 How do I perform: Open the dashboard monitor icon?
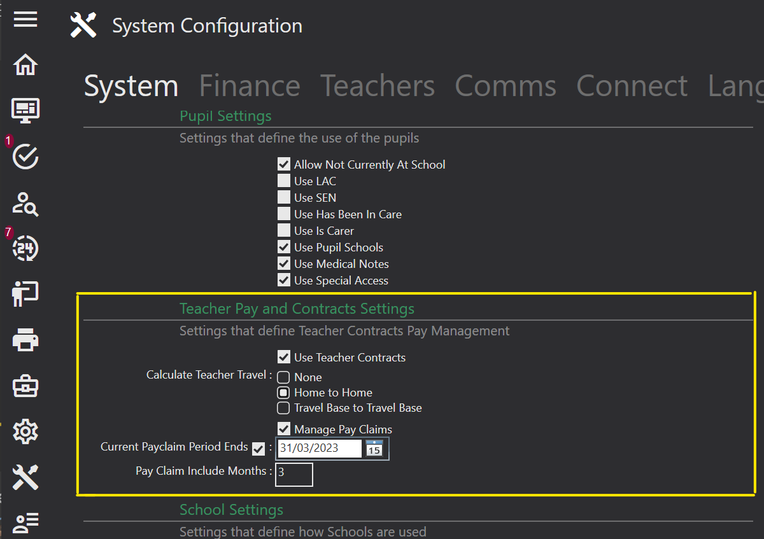coord(25,111)
